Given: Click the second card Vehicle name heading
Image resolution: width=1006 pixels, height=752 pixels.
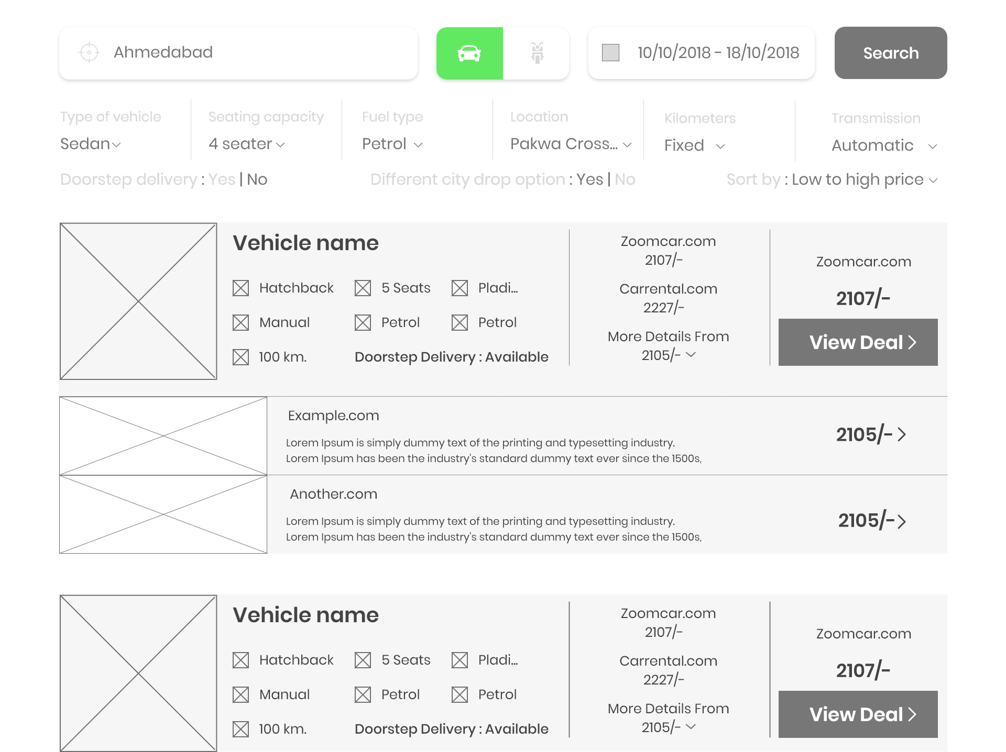Looking at the screenshot, I should click(305, 615).
